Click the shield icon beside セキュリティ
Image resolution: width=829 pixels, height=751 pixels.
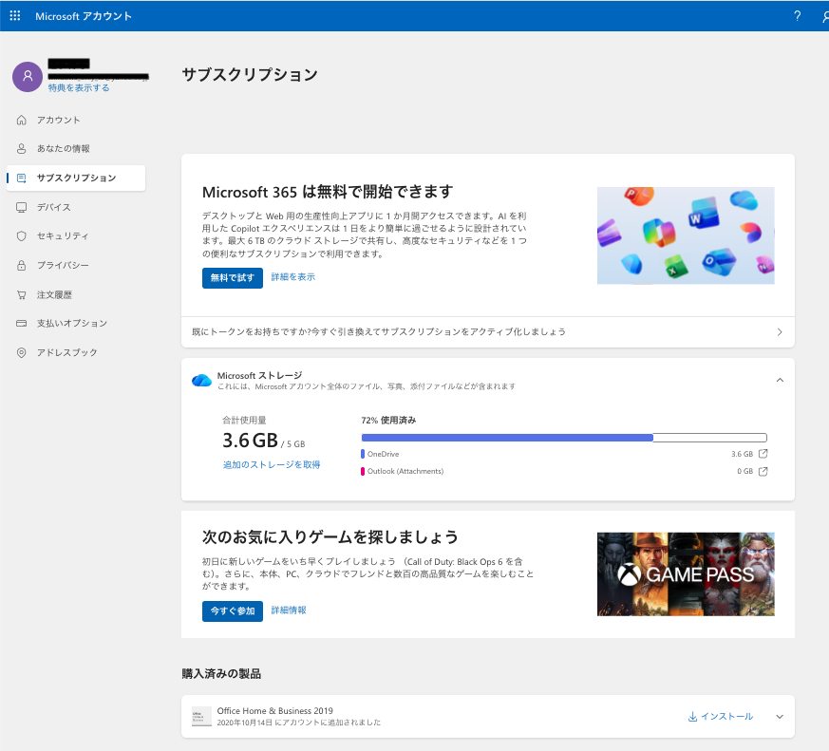tap(21, 235)
